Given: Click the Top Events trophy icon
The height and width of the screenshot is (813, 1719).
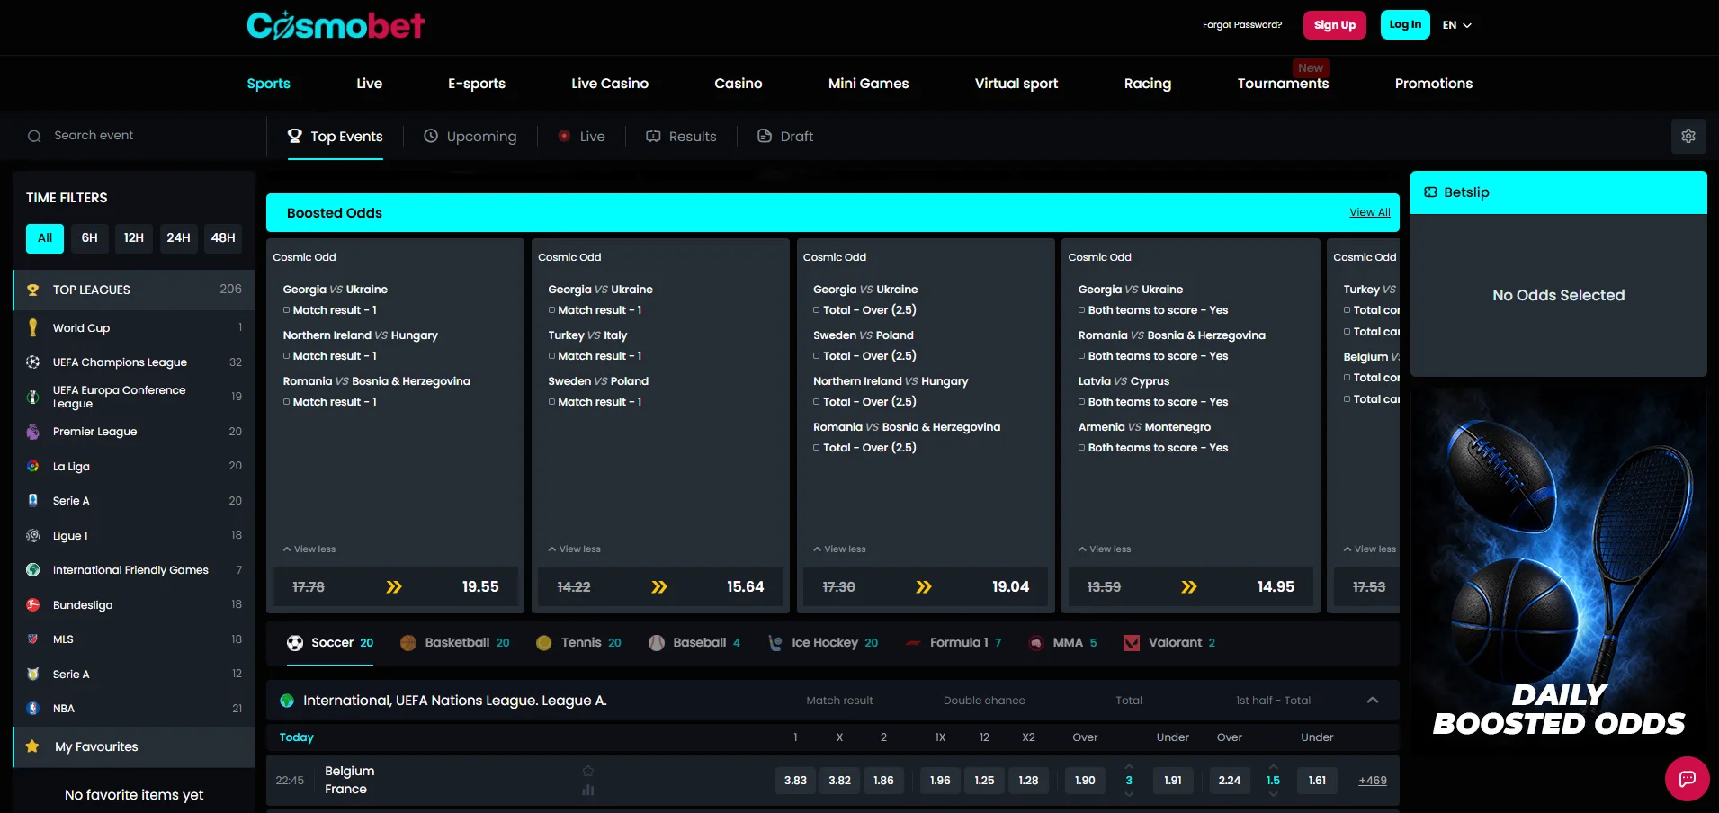Looking at the screenshot, I should tap(294, 136).
